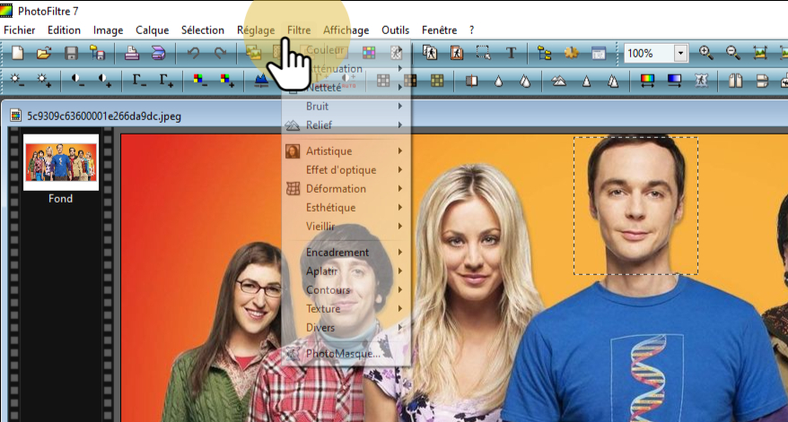
Task: Apply the single-triangle Sharpen icon
Action: click(x=586, y=81)
